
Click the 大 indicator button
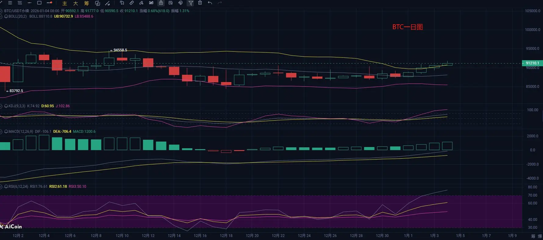tap(76, 3)
